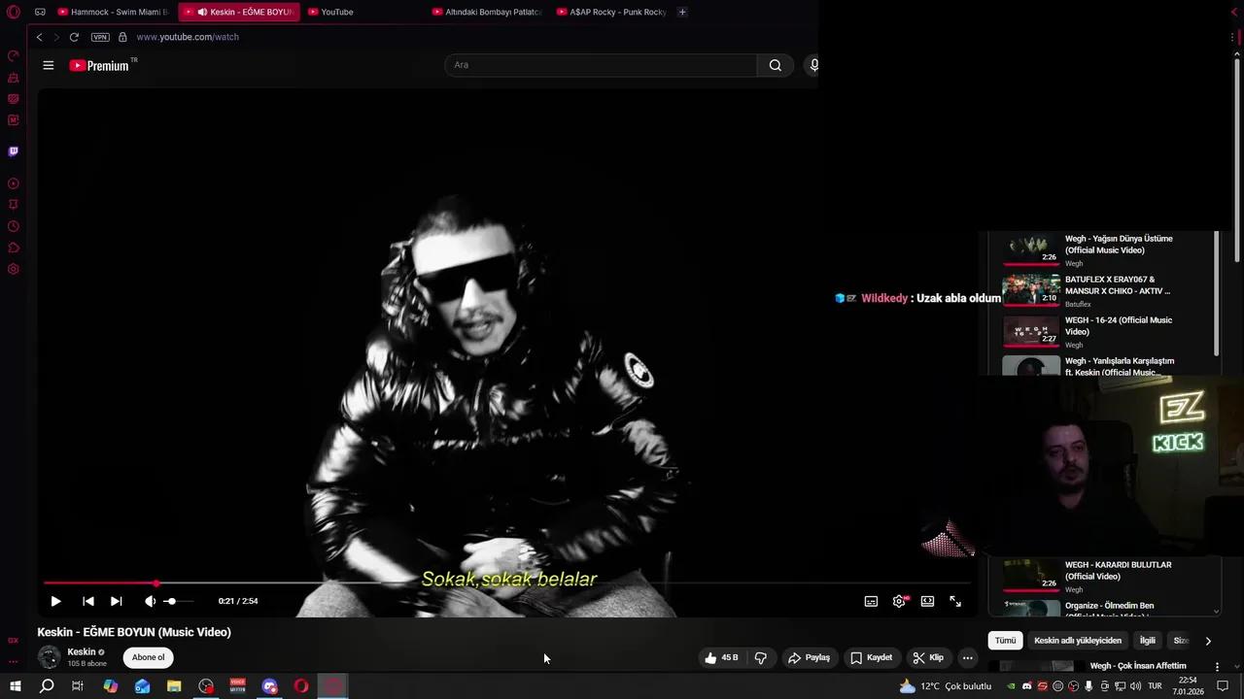
Task: Share the video with Paylaş
Action: click(809, 657)
